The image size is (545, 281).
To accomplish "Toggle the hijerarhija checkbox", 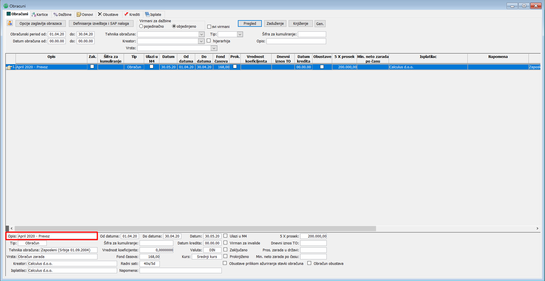I will [x=209, y=41].
